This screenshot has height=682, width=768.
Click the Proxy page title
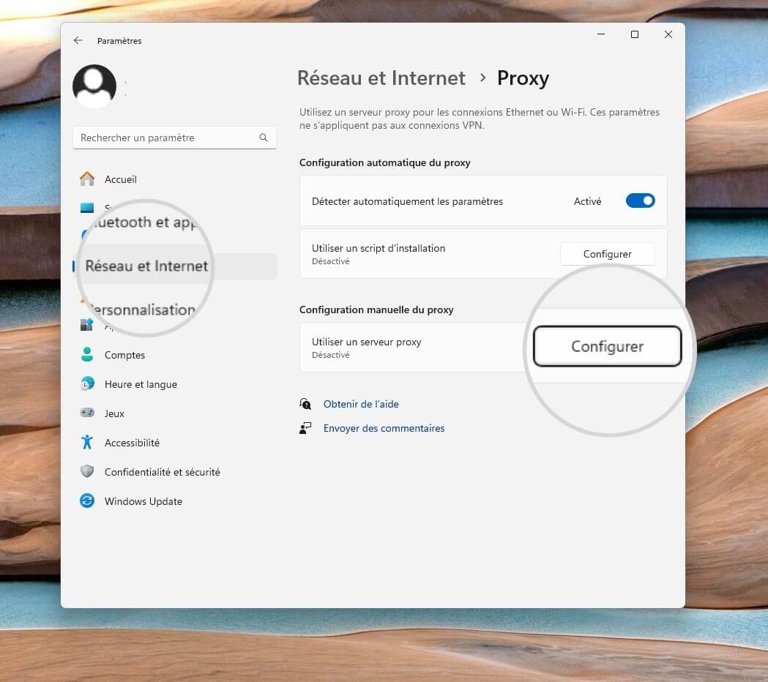[x=523, y=78]
